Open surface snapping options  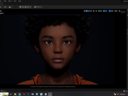(96, 11)
